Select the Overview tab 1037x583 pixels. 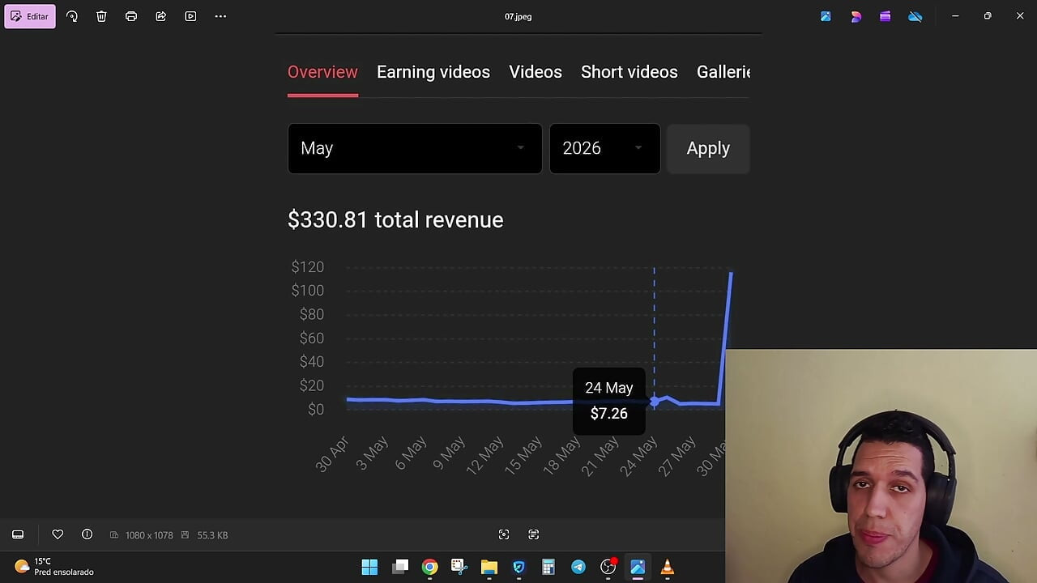point(322,72)
